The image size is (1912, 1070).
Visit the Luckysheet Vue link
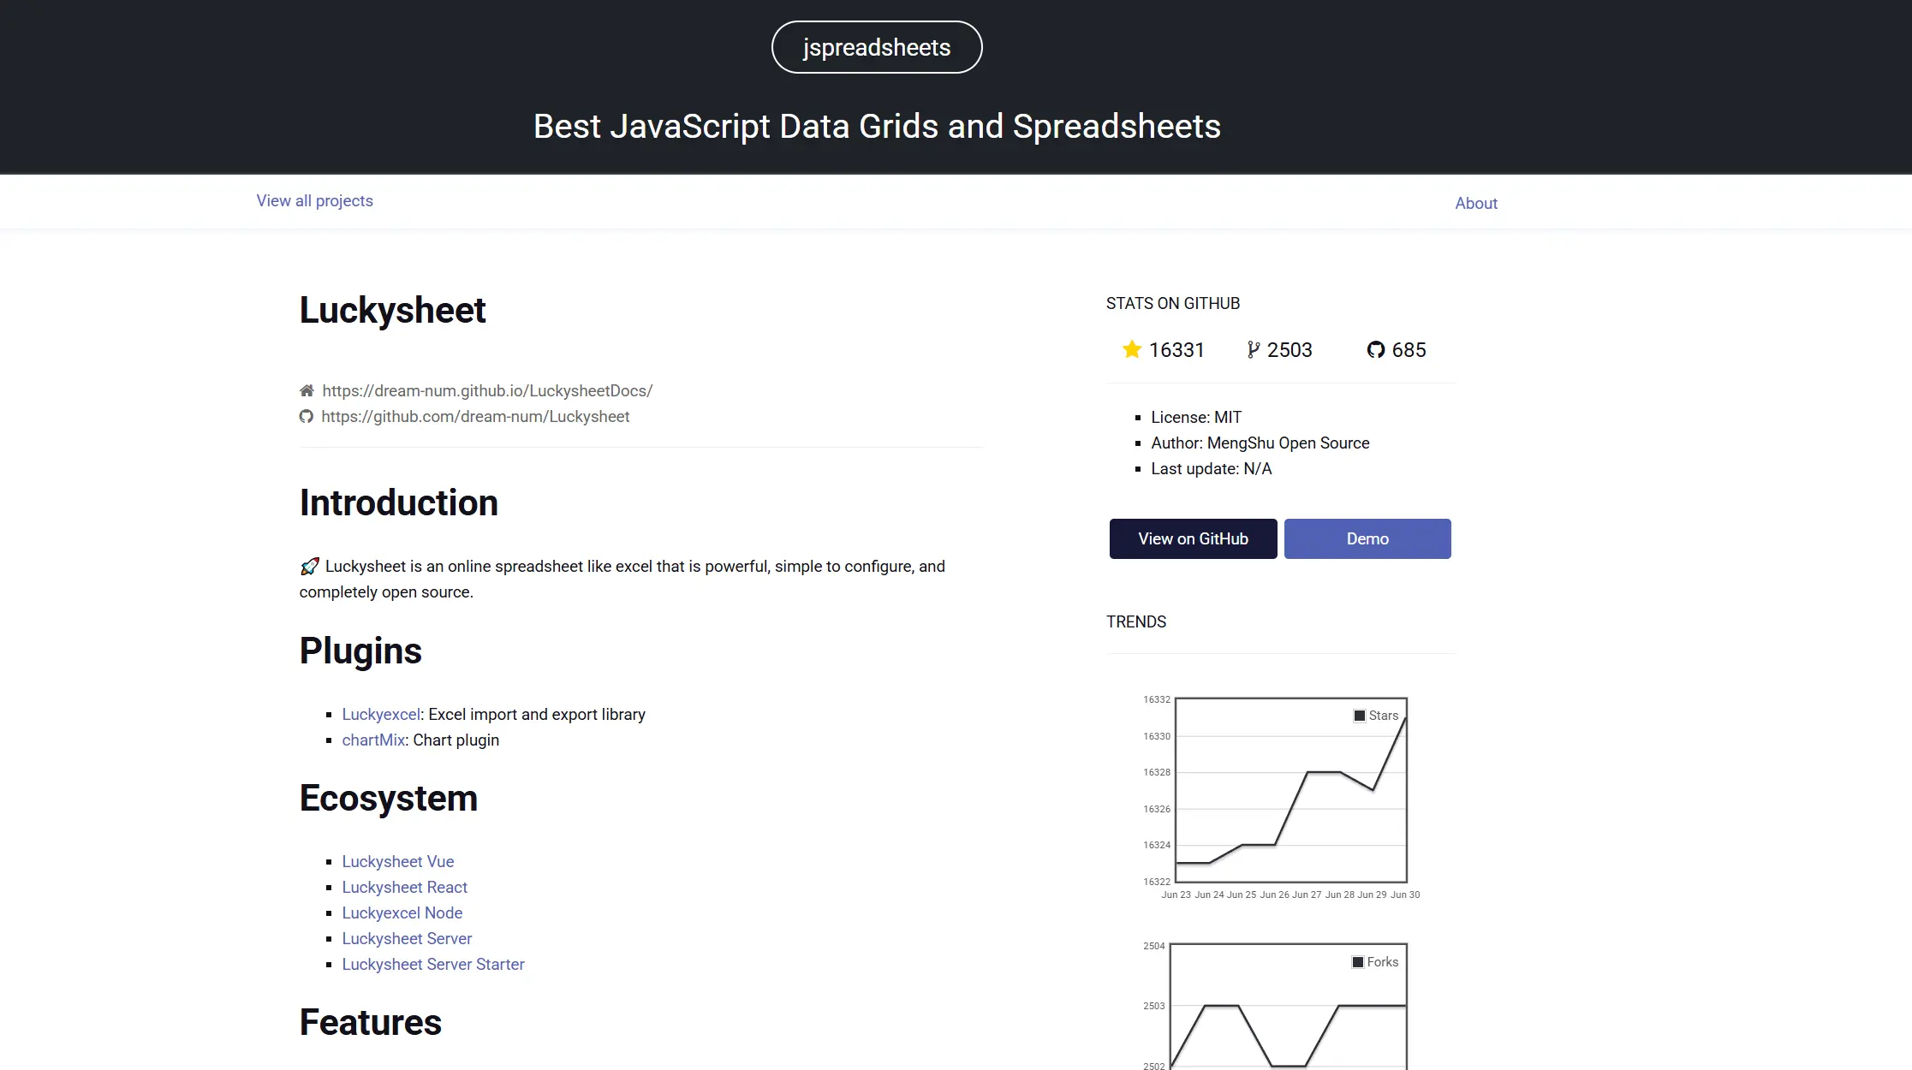pyautogui.click(x=397, y=861)
